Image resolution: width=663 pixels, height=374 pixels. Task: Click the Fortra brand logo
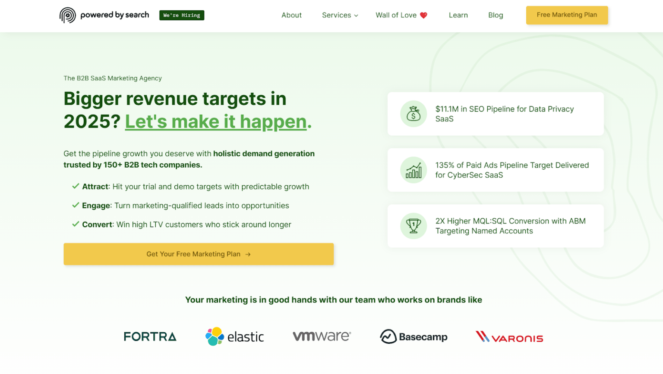click(150, 337)
